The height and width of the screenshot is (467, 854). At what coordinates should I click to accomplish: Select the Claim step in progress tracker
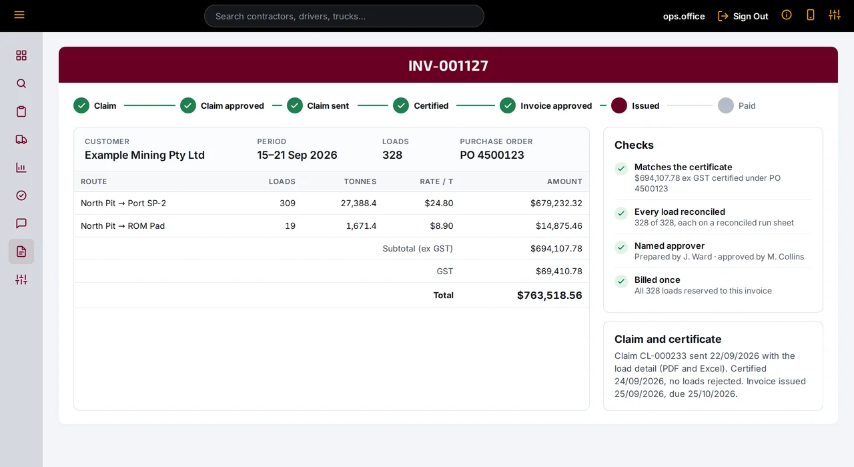click(95, 105)
